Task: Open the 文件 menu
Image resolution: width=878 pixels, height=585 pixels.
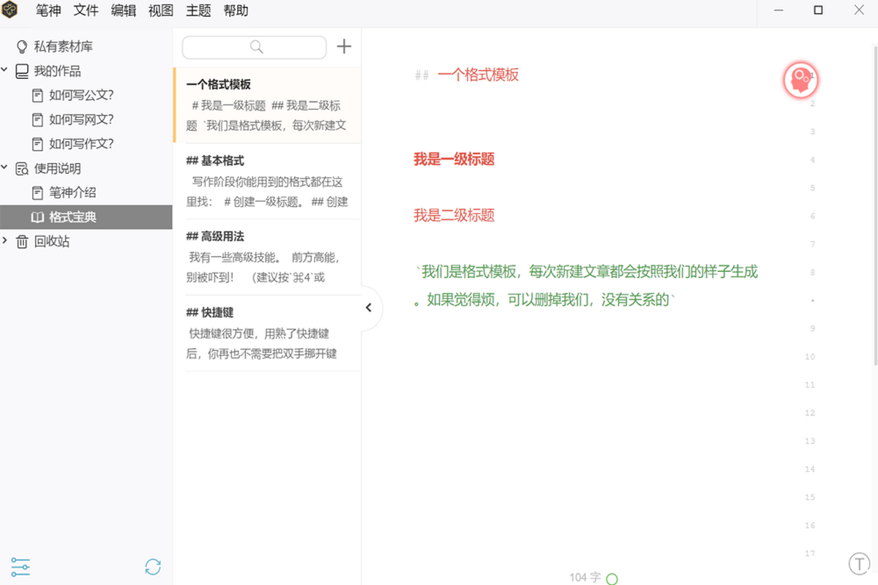Action: pyautogui.click(x=86, y=11)
